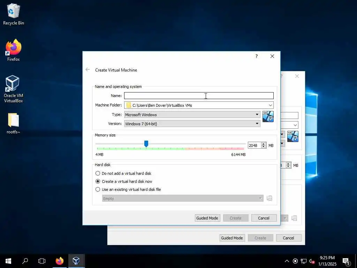The width and height of the screenshot is (357, 268).
Task: Expand the Machine Folder dropdown
Action: click(x=270, y=105)
